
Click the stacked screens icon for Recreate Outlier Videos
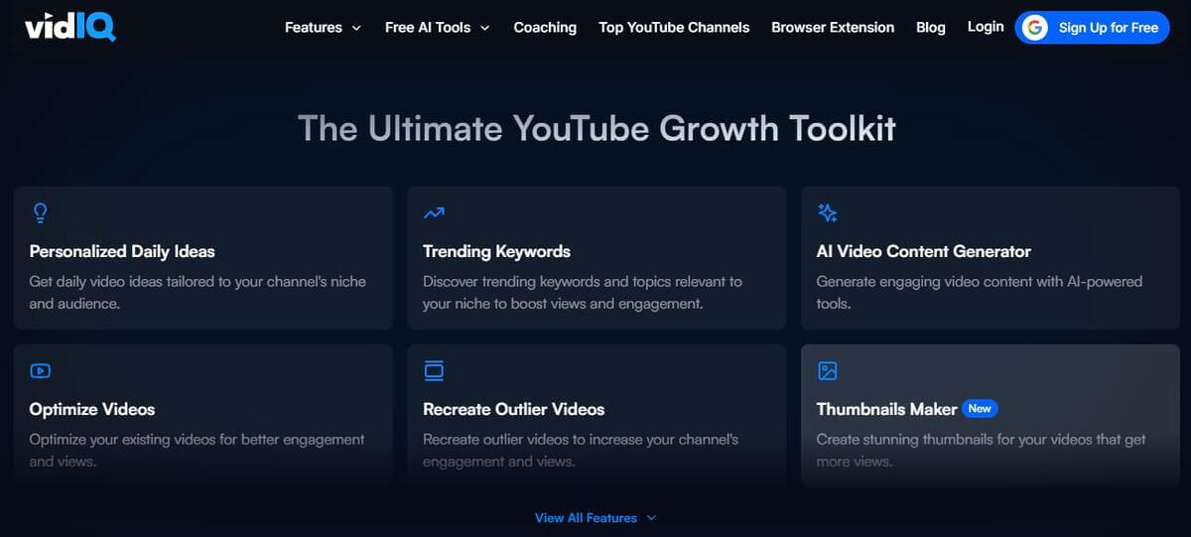click(434, 371)
